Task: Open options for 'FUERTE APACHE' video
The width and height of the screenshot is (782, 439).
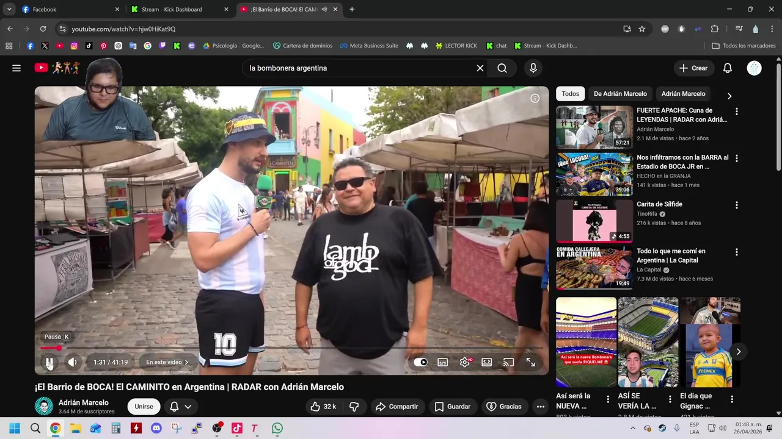Action: click(737, 112)
